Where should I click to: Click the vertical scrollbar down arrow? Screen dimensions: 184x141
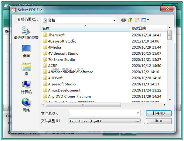tap(170, 100)
